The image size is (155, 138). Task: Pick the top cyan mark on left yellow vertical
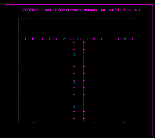74,54
